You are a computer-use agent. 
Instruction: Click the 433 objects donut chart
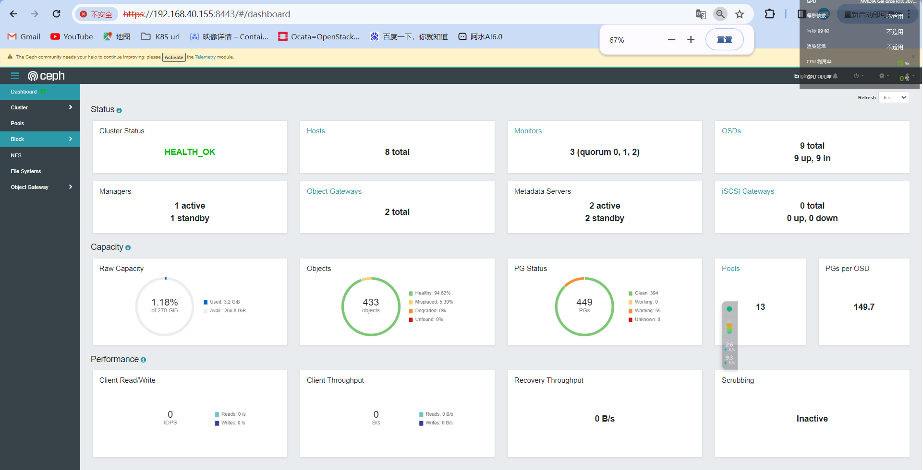pyautogui.click(x=371, y=306)
